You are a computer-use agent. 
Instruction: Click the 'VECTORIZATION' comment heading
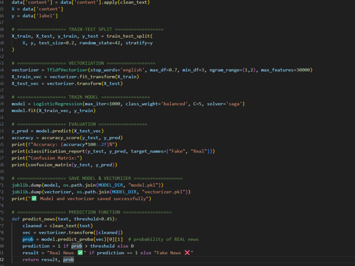(86, 63)
